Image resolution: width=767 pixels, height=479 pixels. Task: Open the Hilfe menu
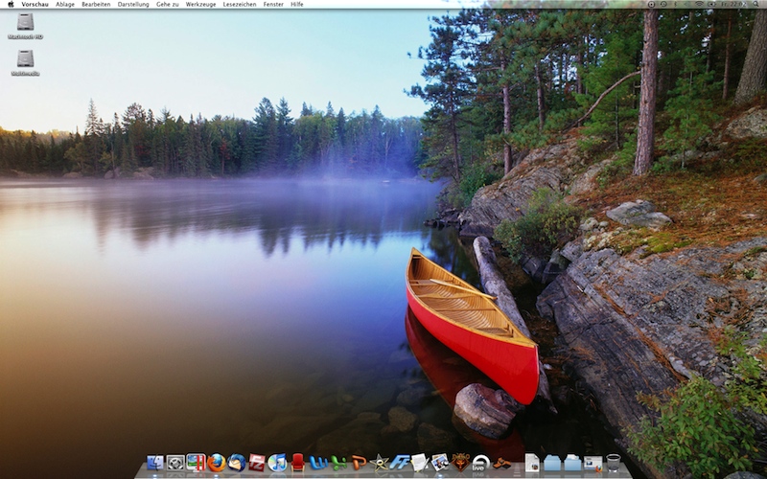click(297, 4)
